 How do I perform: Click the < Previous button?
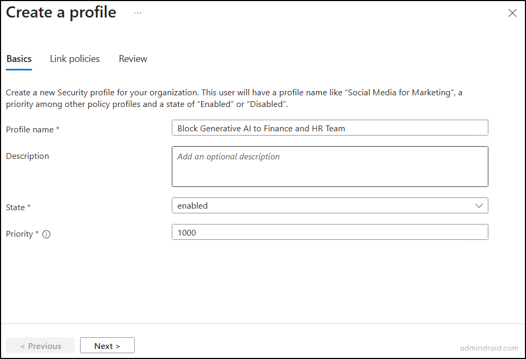40,346
